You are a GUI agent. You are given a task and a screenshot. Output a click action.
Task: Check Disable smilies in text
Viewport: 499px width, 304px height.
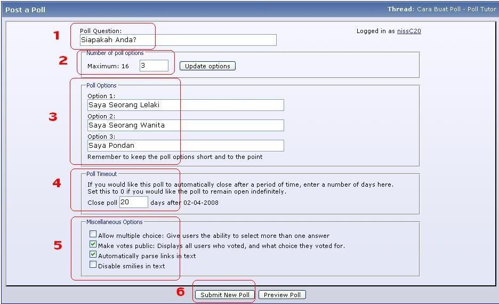pyautogui.click(x=93, y=265)
